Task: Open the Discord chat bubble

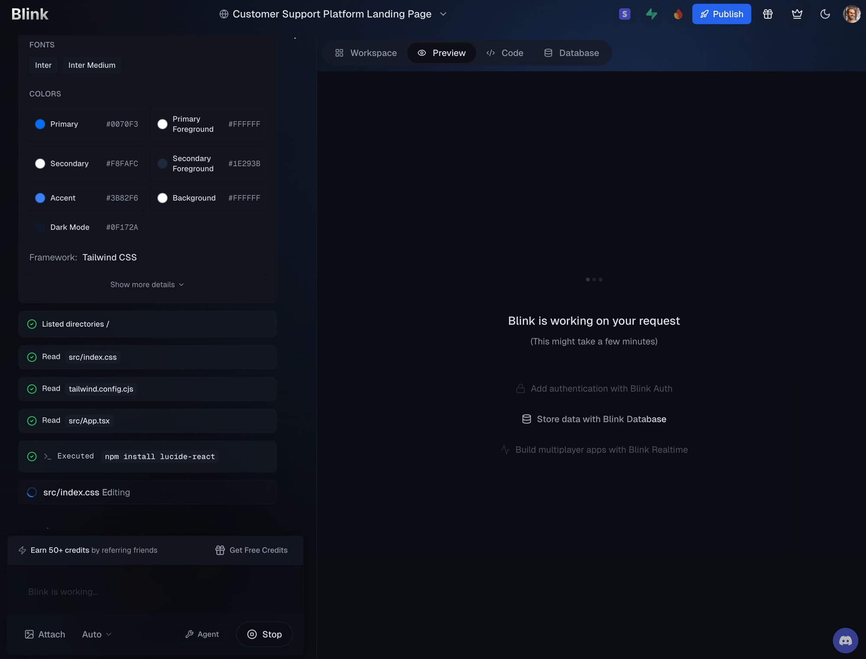Action: pos(845,640)
